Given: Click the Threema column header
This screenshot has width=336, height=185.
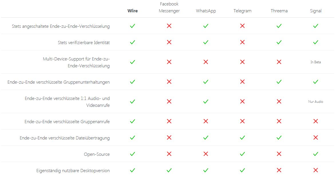Looking at the screenshot, I should click(x=279, y=11).
